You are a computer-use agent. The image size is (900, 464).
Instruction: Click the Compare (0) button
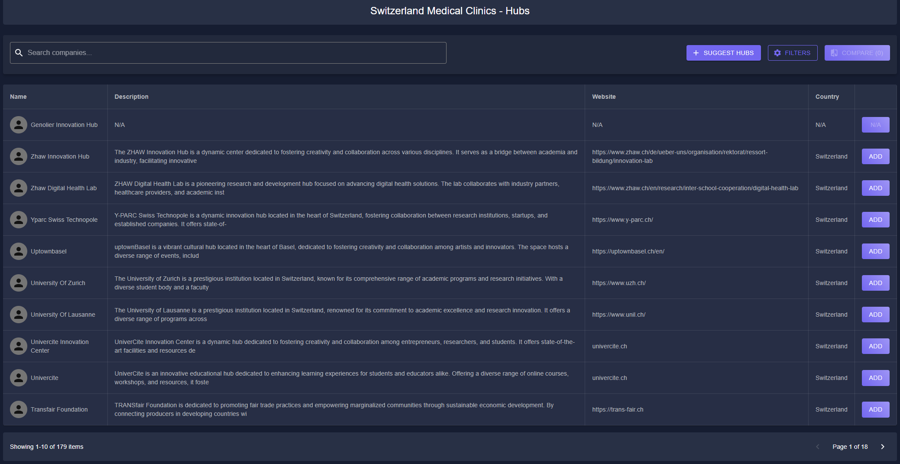tap(857, 53)
